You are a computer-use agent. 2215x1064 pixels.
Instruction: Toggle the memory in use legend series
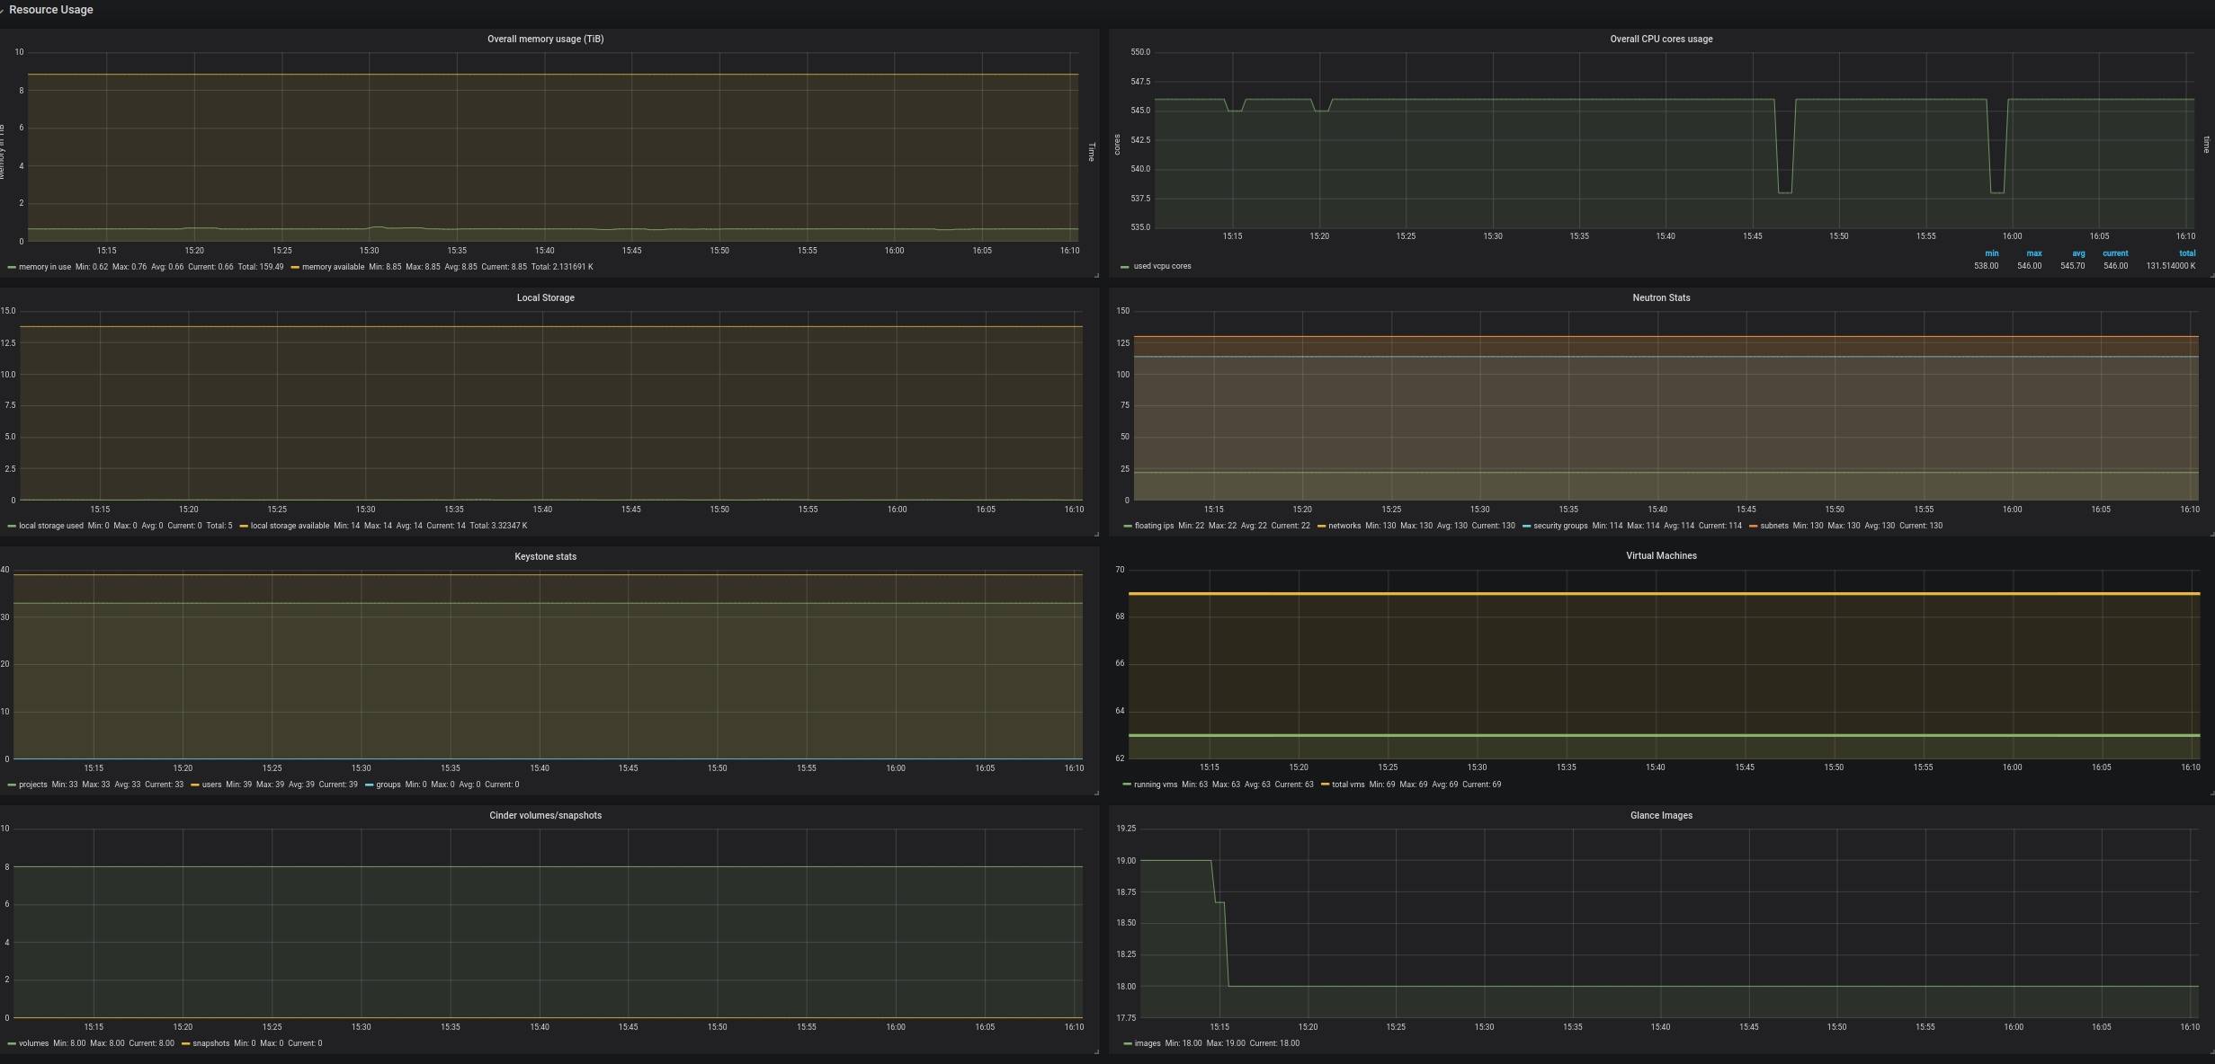44,268
